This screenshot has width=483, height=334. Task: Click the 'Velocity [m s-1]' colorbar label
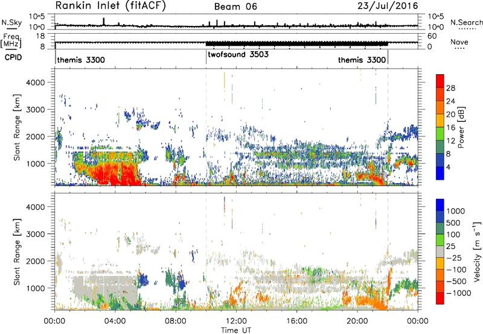point(477,251)
